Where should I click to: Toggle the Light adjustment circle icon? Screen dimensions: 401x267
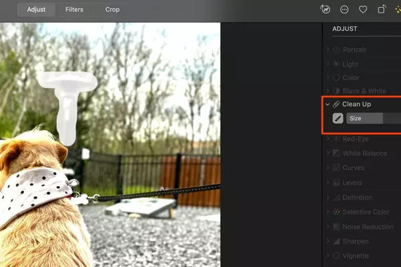click(x=336, y=64)
